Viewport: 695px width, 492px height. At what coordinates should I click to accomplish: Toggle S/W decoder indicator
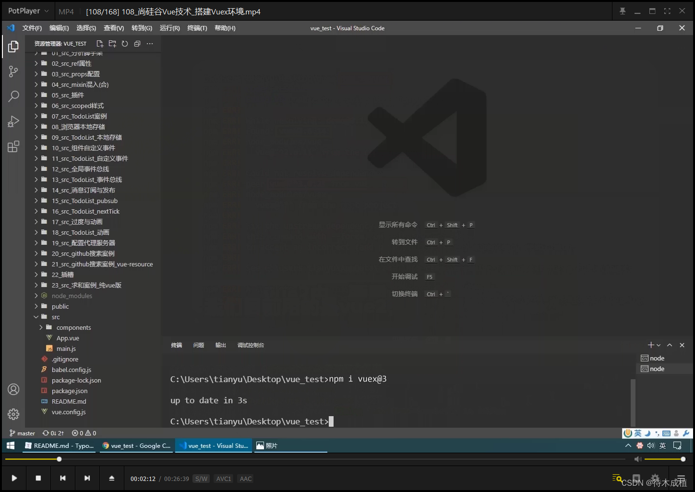pyautogui.click(x=202, y=479)
